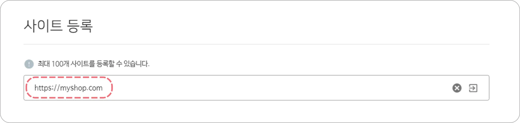
Task: Click the field space left of the X icon
Action: [432, 88]
